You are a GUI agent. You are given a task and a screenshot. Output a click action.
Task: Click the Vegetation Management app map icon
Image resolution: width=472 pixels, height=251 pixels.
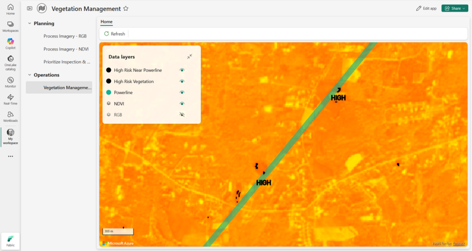pos(41,8)
